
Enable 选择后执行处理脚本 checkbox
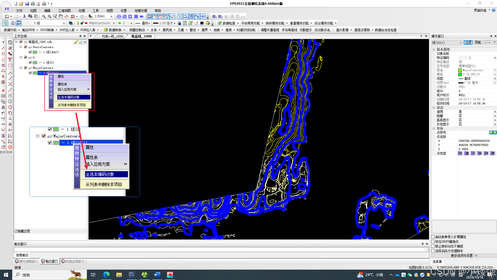433,251
